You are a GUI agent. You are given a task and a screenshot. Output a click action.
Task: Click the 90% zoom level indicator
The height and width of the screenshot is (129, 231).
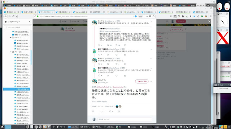(x=140, y=16)
